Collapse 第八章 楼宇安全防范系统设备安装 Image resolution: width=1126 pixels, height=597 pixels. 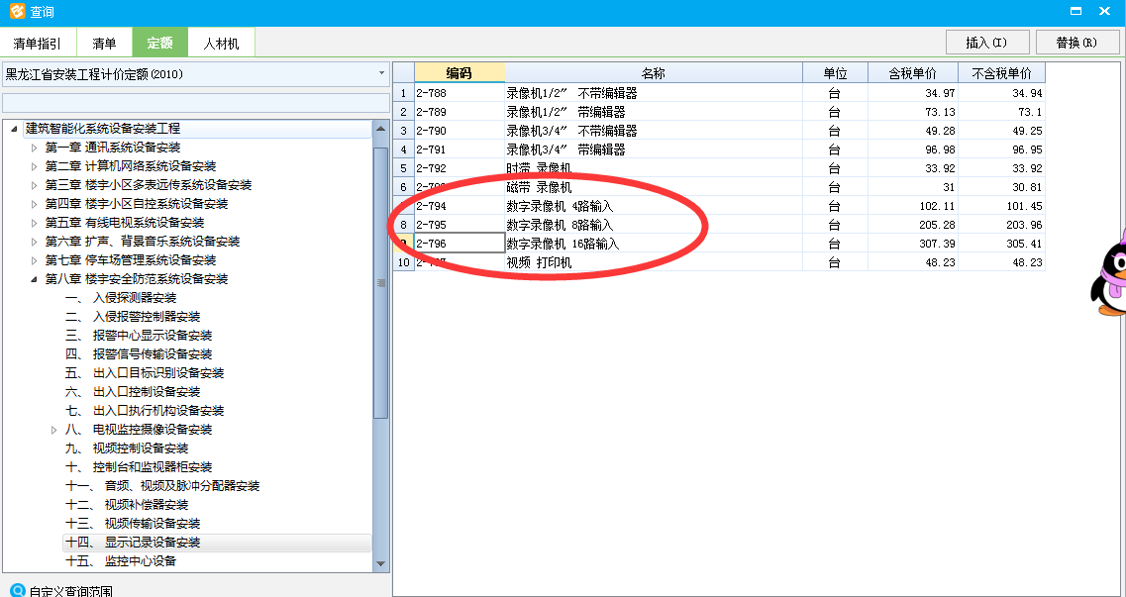click(34, 279)
